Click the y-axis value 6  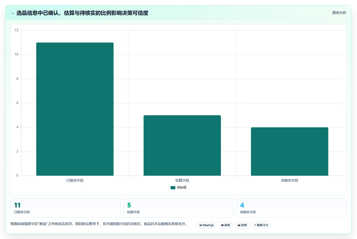click(17, 103)
